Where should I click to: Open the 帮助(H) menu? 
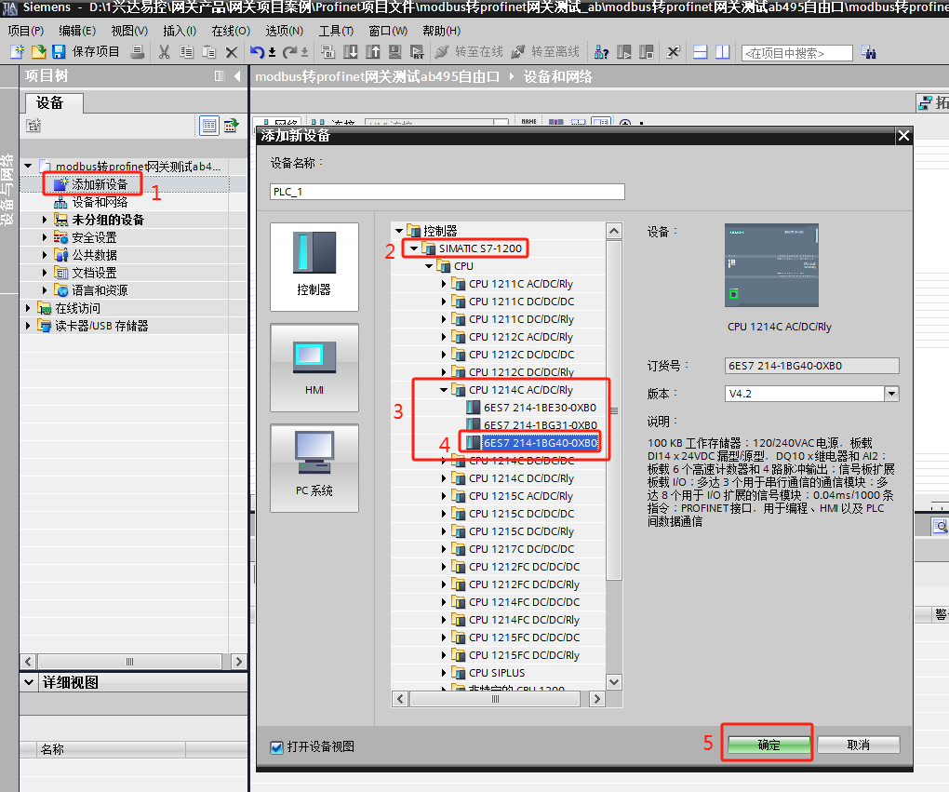tap(441, 31)
